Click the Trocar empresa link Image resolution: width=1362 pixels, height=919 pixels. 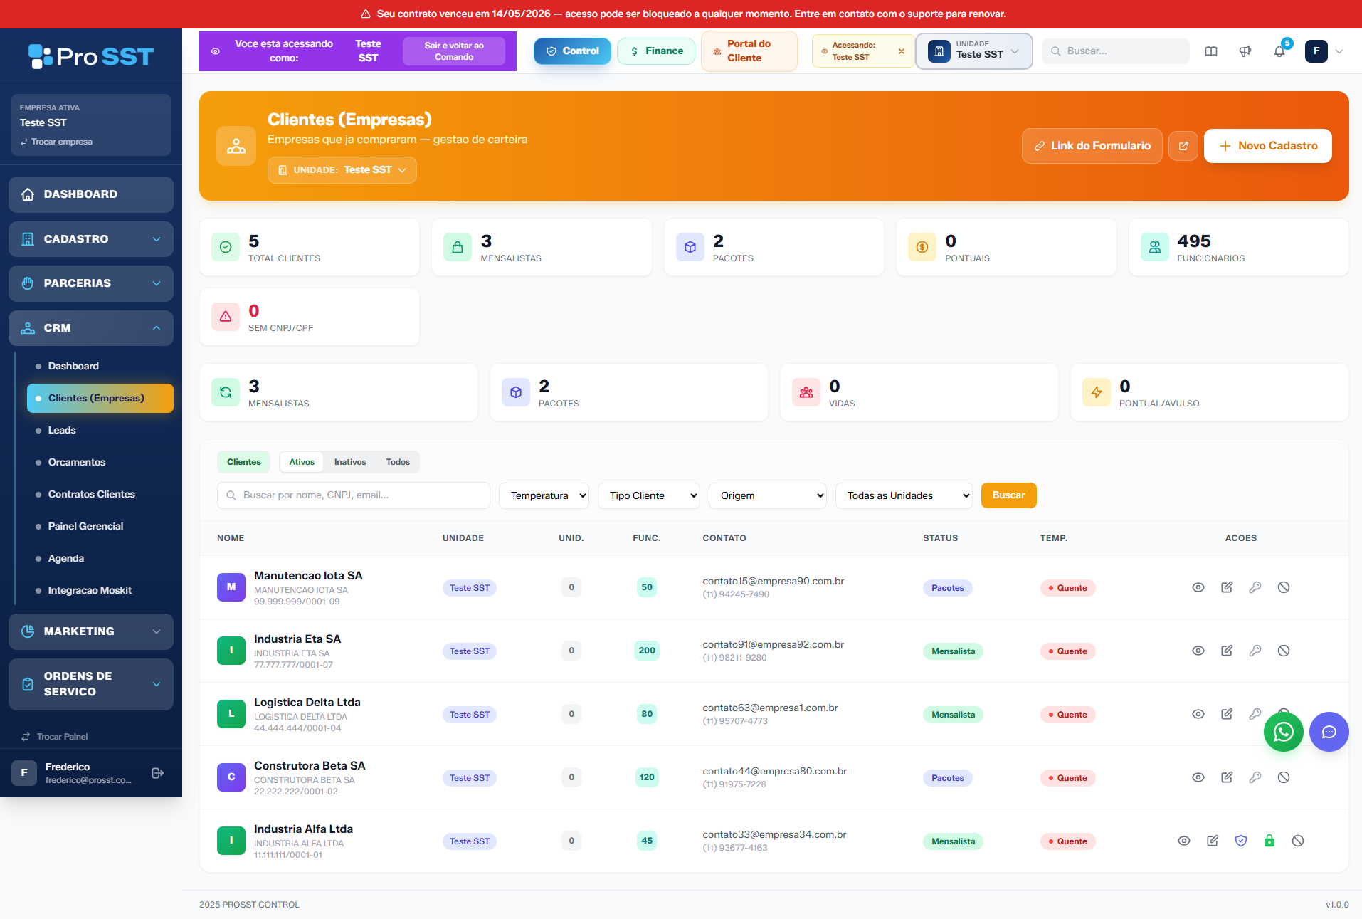point(57,142)
